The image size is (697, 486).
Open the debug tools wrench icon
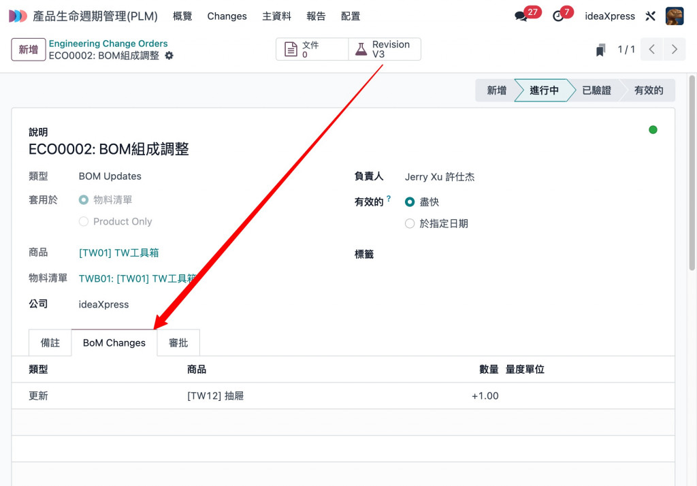point(650,16)
